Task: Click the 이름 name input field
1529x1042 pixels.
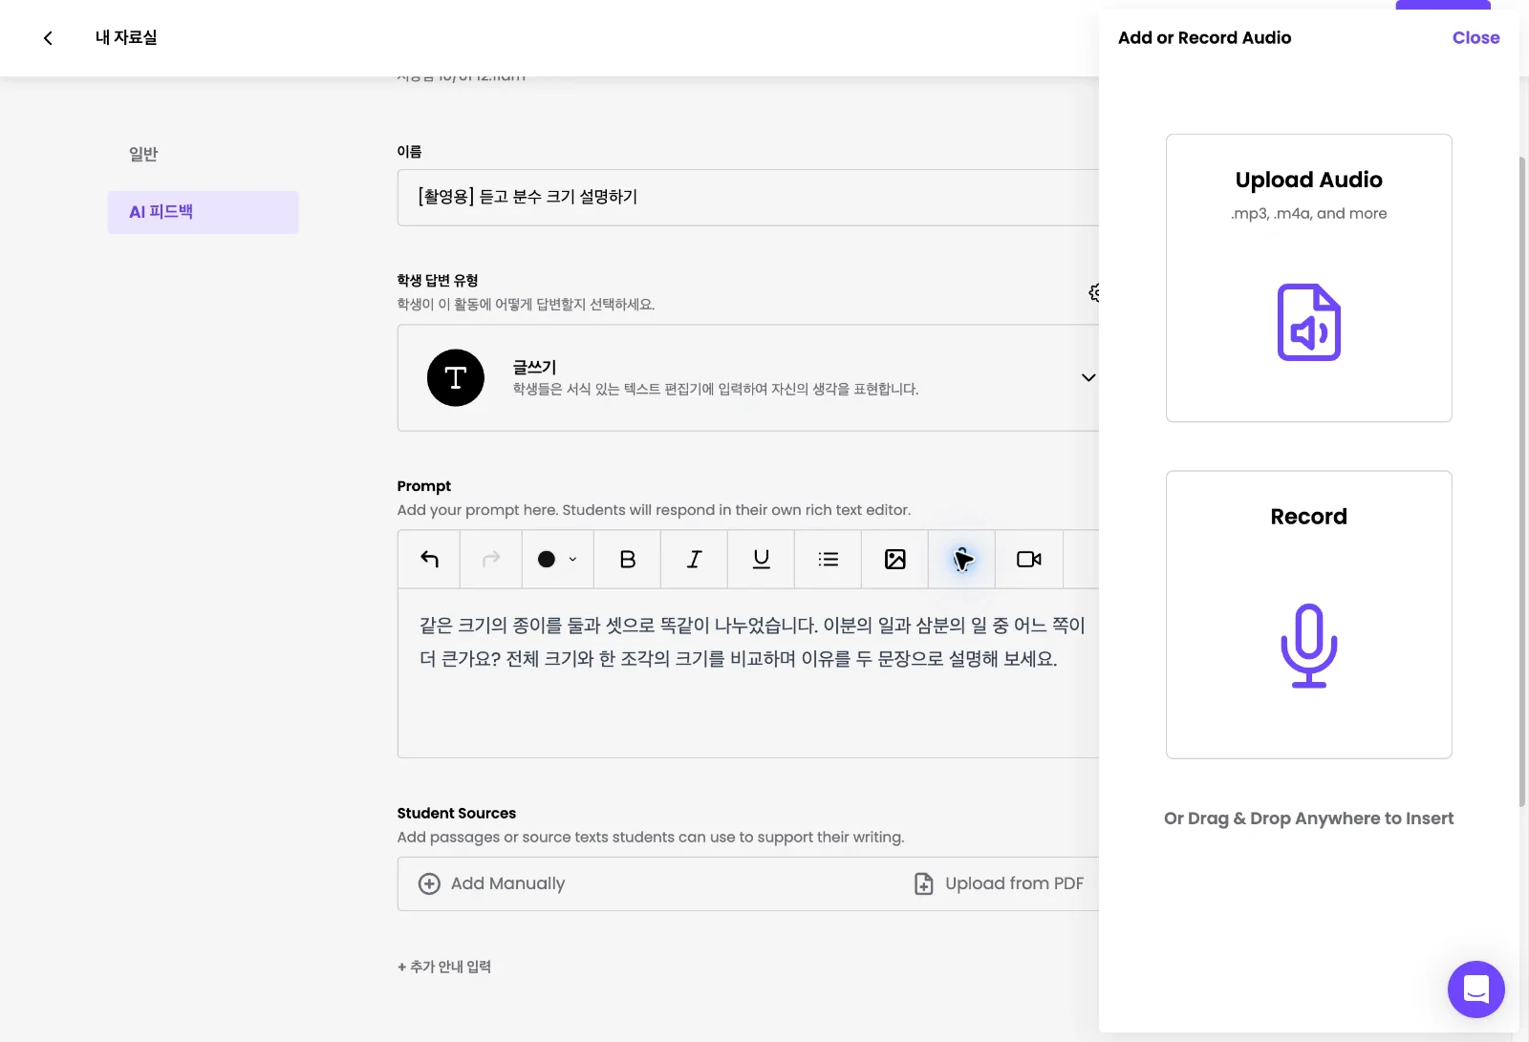Action: point(748,198)
